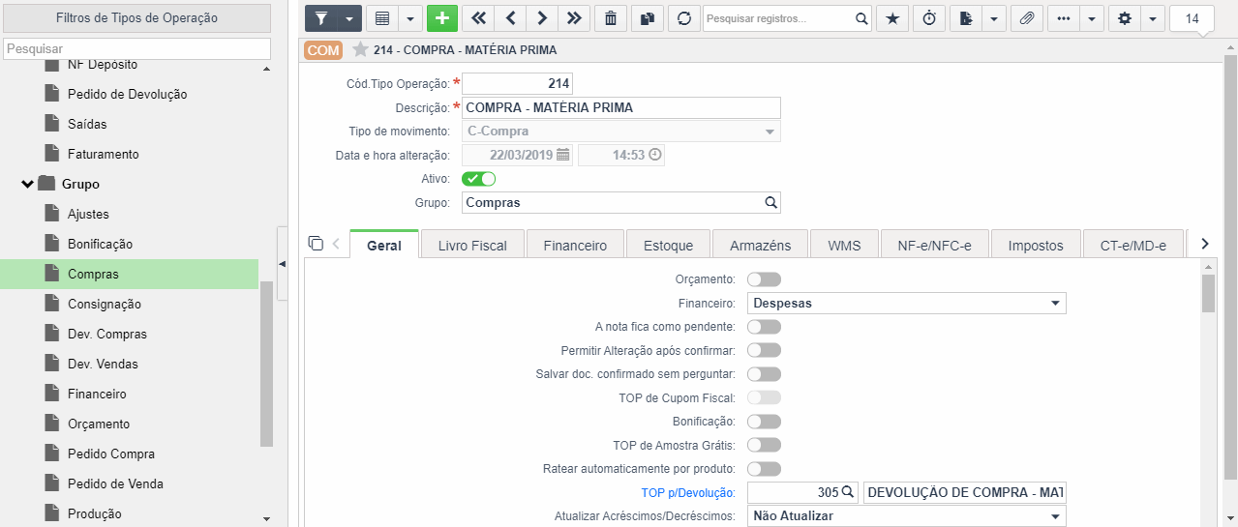Click the form vertical scrollbar thumb

point(1208,293)
